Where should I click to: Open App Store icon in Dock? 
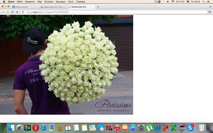tap(133, 128)
